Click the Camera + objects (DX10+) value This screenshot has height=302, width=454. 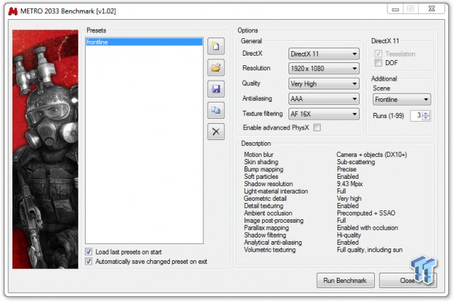point(372,155)
